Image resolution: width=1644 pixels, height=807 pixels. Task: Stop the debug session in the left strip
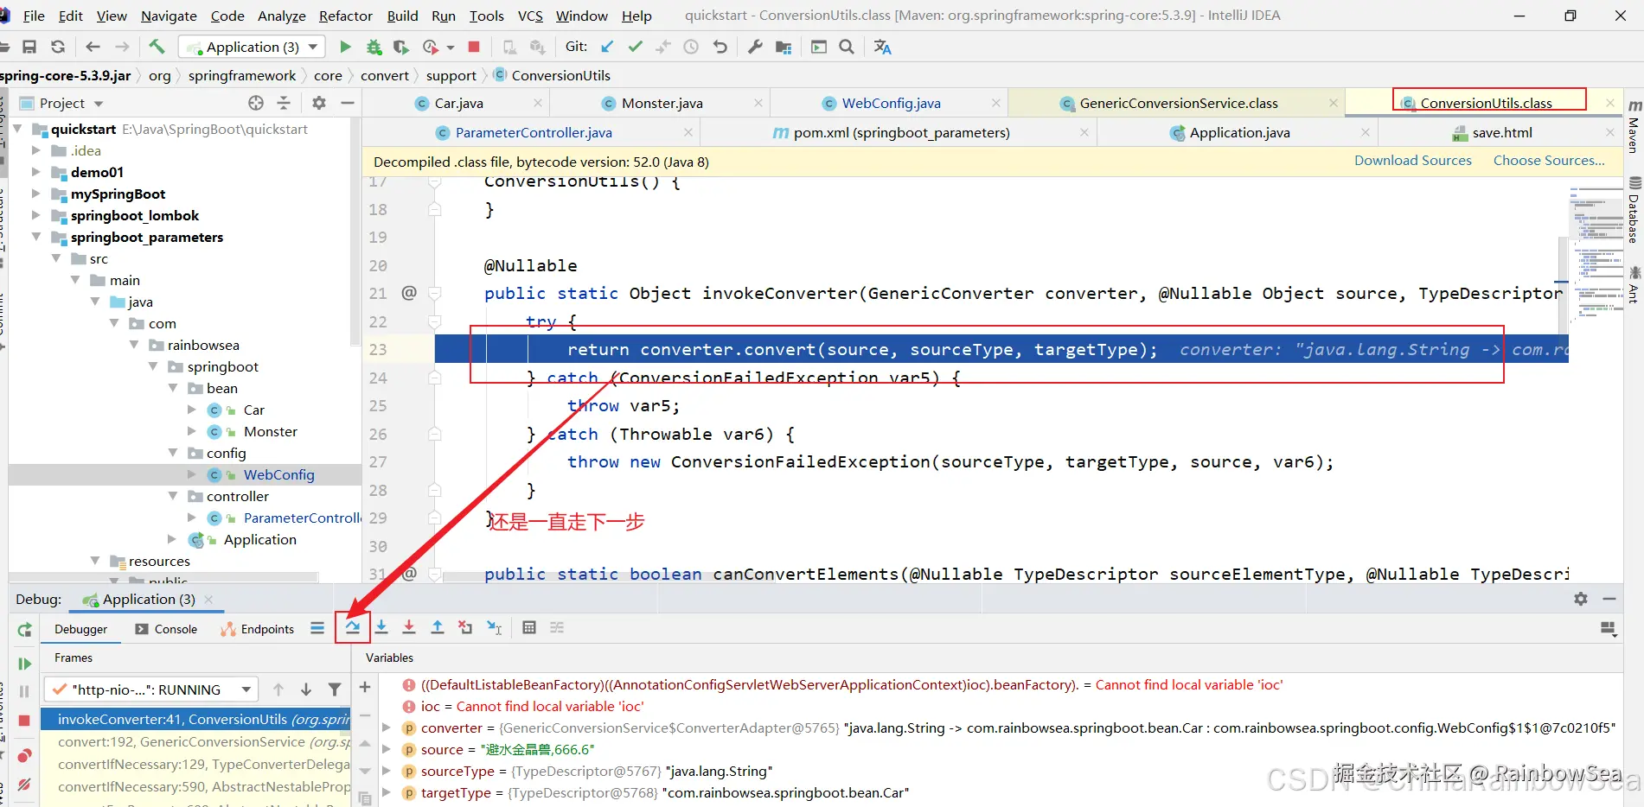pos(24,721)
